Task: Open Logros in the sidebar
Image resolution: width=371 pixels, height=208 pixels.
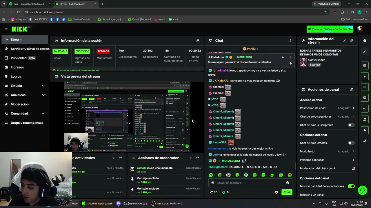Action: pyautogui.click(x=25, y=77)
